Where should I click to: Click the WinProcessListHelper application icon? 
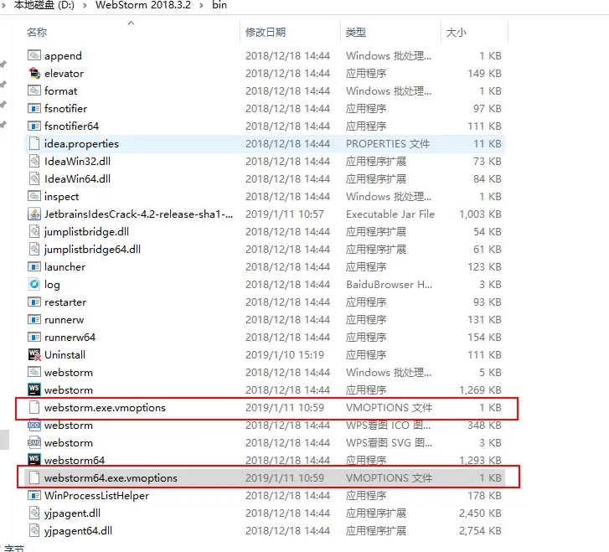(x=34, y=495)
